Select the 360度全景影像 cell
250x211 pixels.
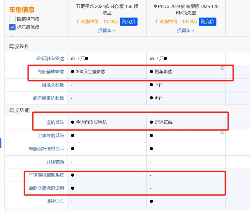[x=107, y=72]
